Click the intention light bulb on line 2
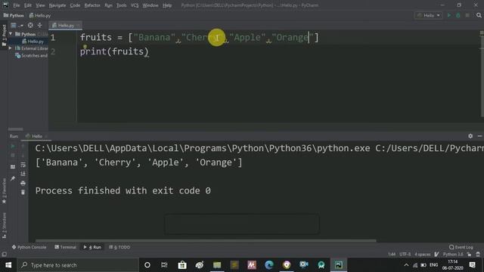 (x=85, y=47)
